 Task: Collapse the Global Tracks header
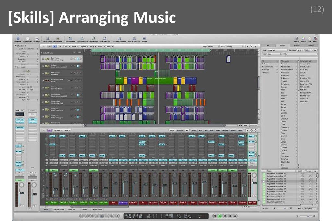coord(42,53)
